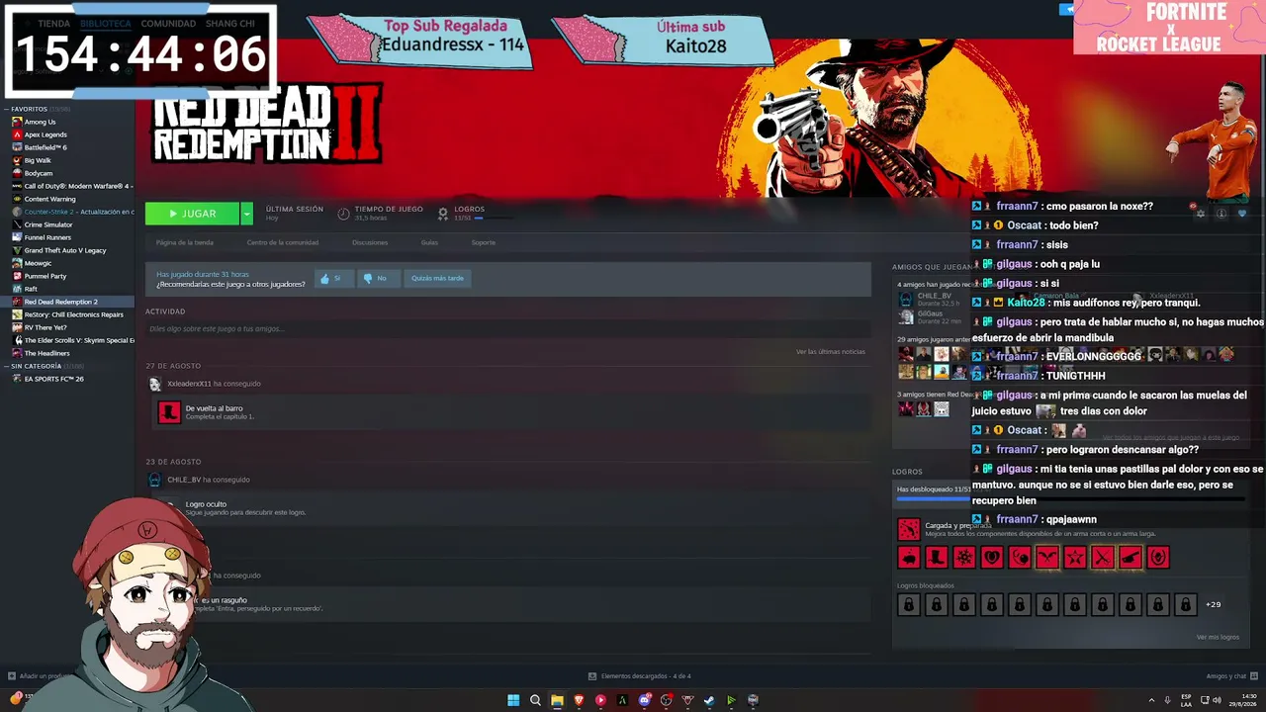Open the Discord icon in the taskbar

pos(644,700)
